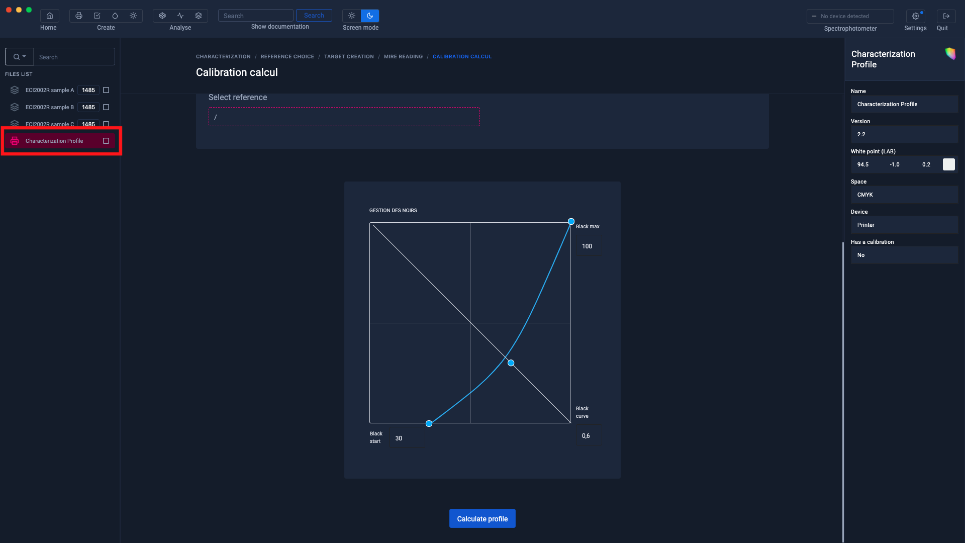The width and height of the screenshot is (965, 543).
Task: Go to the Calibration Calcul step
Action: [x=462, y=57]
